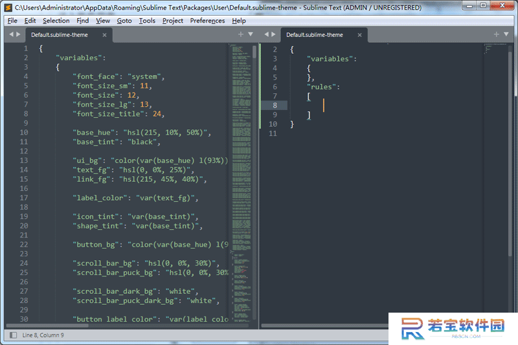The width and height of the screenshot is (518, 345).
Task: Click "base_tint" key in left pane
Action: [96, 142]
